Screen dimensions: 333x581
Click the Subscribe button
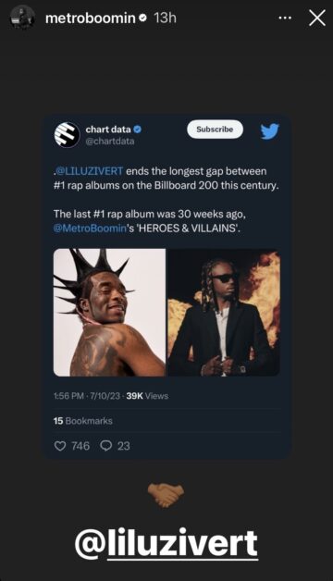coord(215,130)
